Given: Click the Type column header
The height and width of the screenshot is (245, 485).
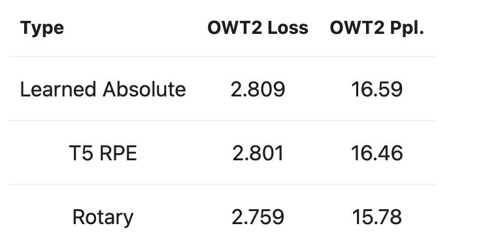Looking at the screenshot, I should (42, 29).
